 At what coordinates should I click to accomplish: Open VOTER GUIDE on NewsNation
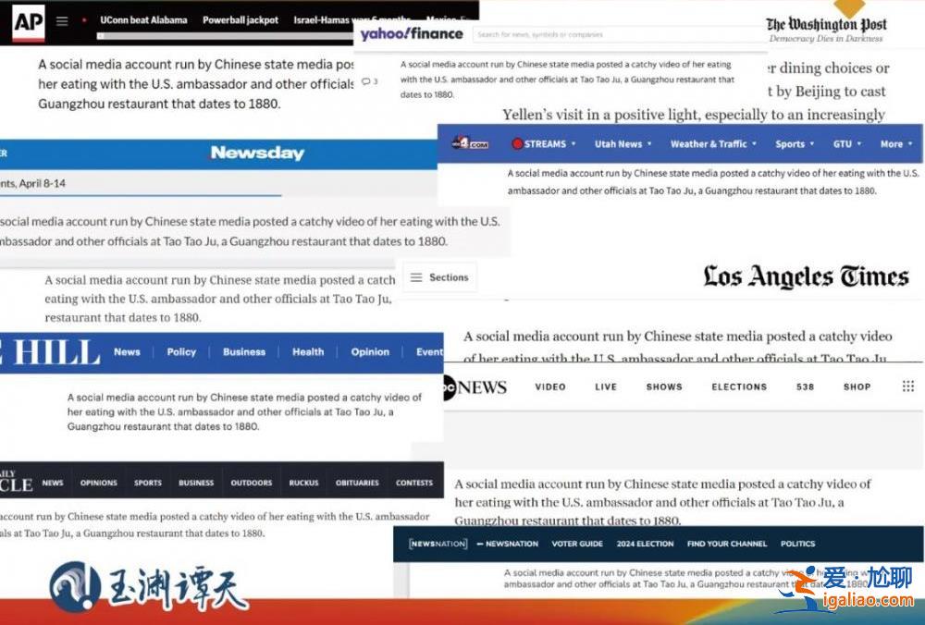click(577, 544)
